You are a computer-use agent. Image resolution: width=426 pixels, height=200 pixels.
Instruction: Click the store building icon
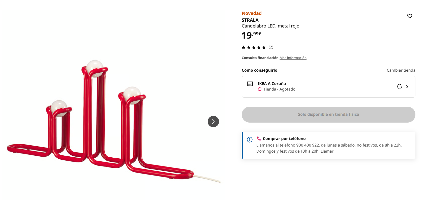[x=250, y=84]
